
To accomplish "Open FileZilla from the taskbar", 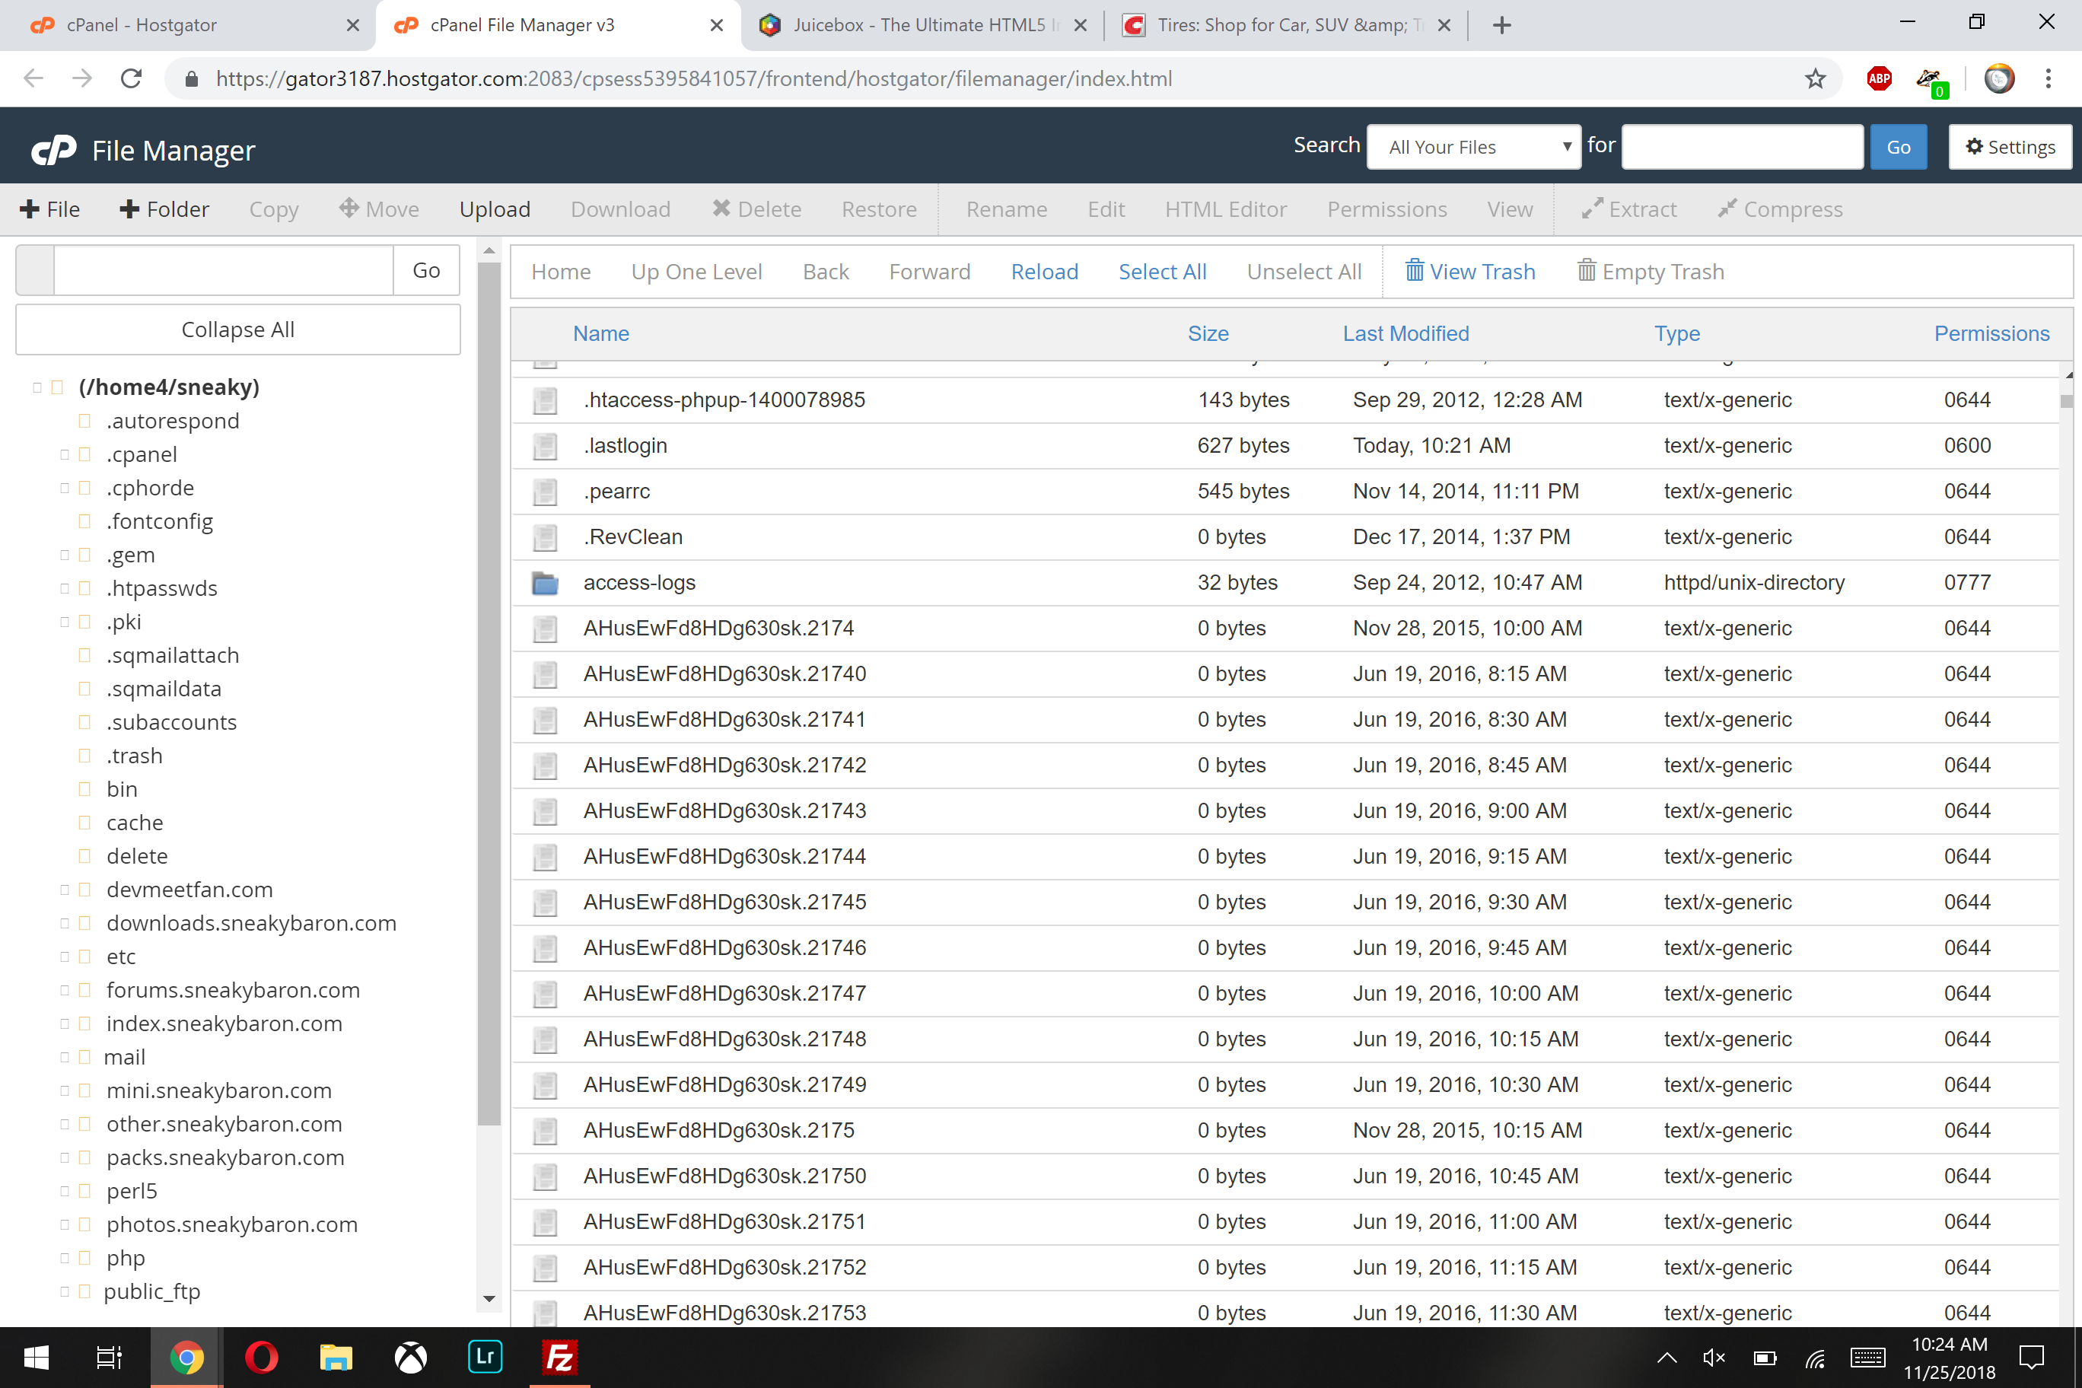I will pyautogui.click(x=559, y=1357).
